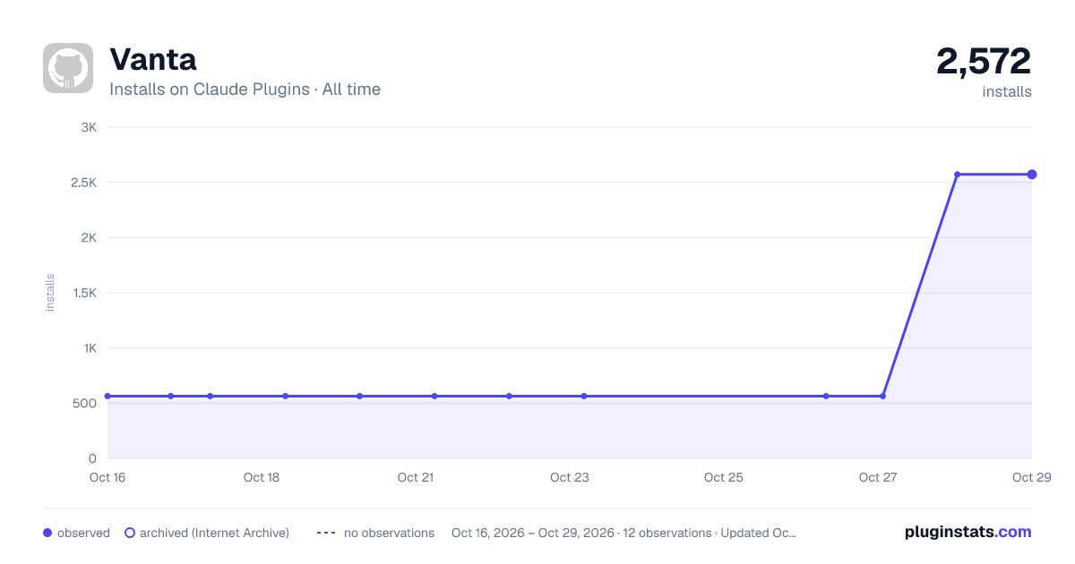Click the 'Installs on Claude Plugins · All time' subtitle
This screenshot has height=564, width=1075.
pos(245,90)
